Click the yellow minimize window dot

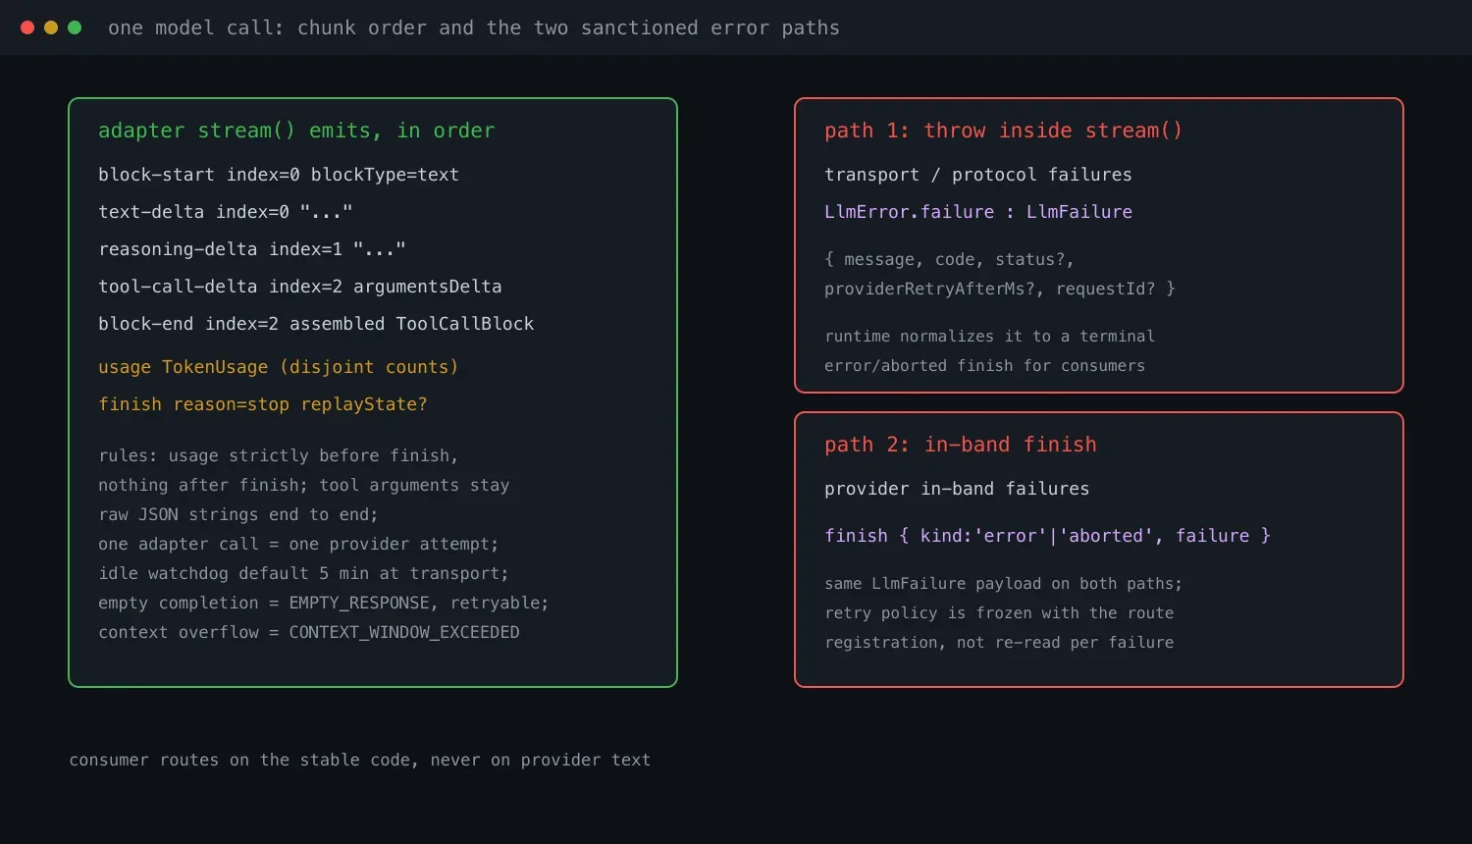pos(51,27)
